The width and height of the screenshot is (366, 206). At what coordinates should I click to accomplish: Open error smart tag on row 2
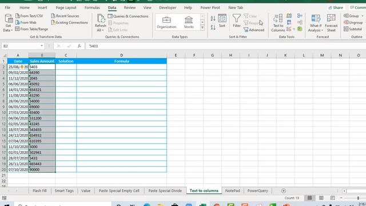coord(22,67)
